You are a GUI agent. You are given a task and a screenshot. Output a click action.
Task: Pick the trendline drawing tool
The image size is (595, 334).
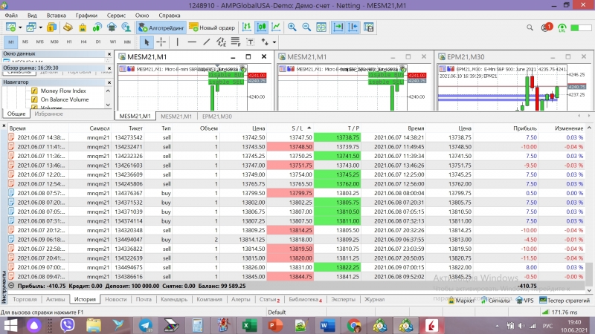coord(207,42)
